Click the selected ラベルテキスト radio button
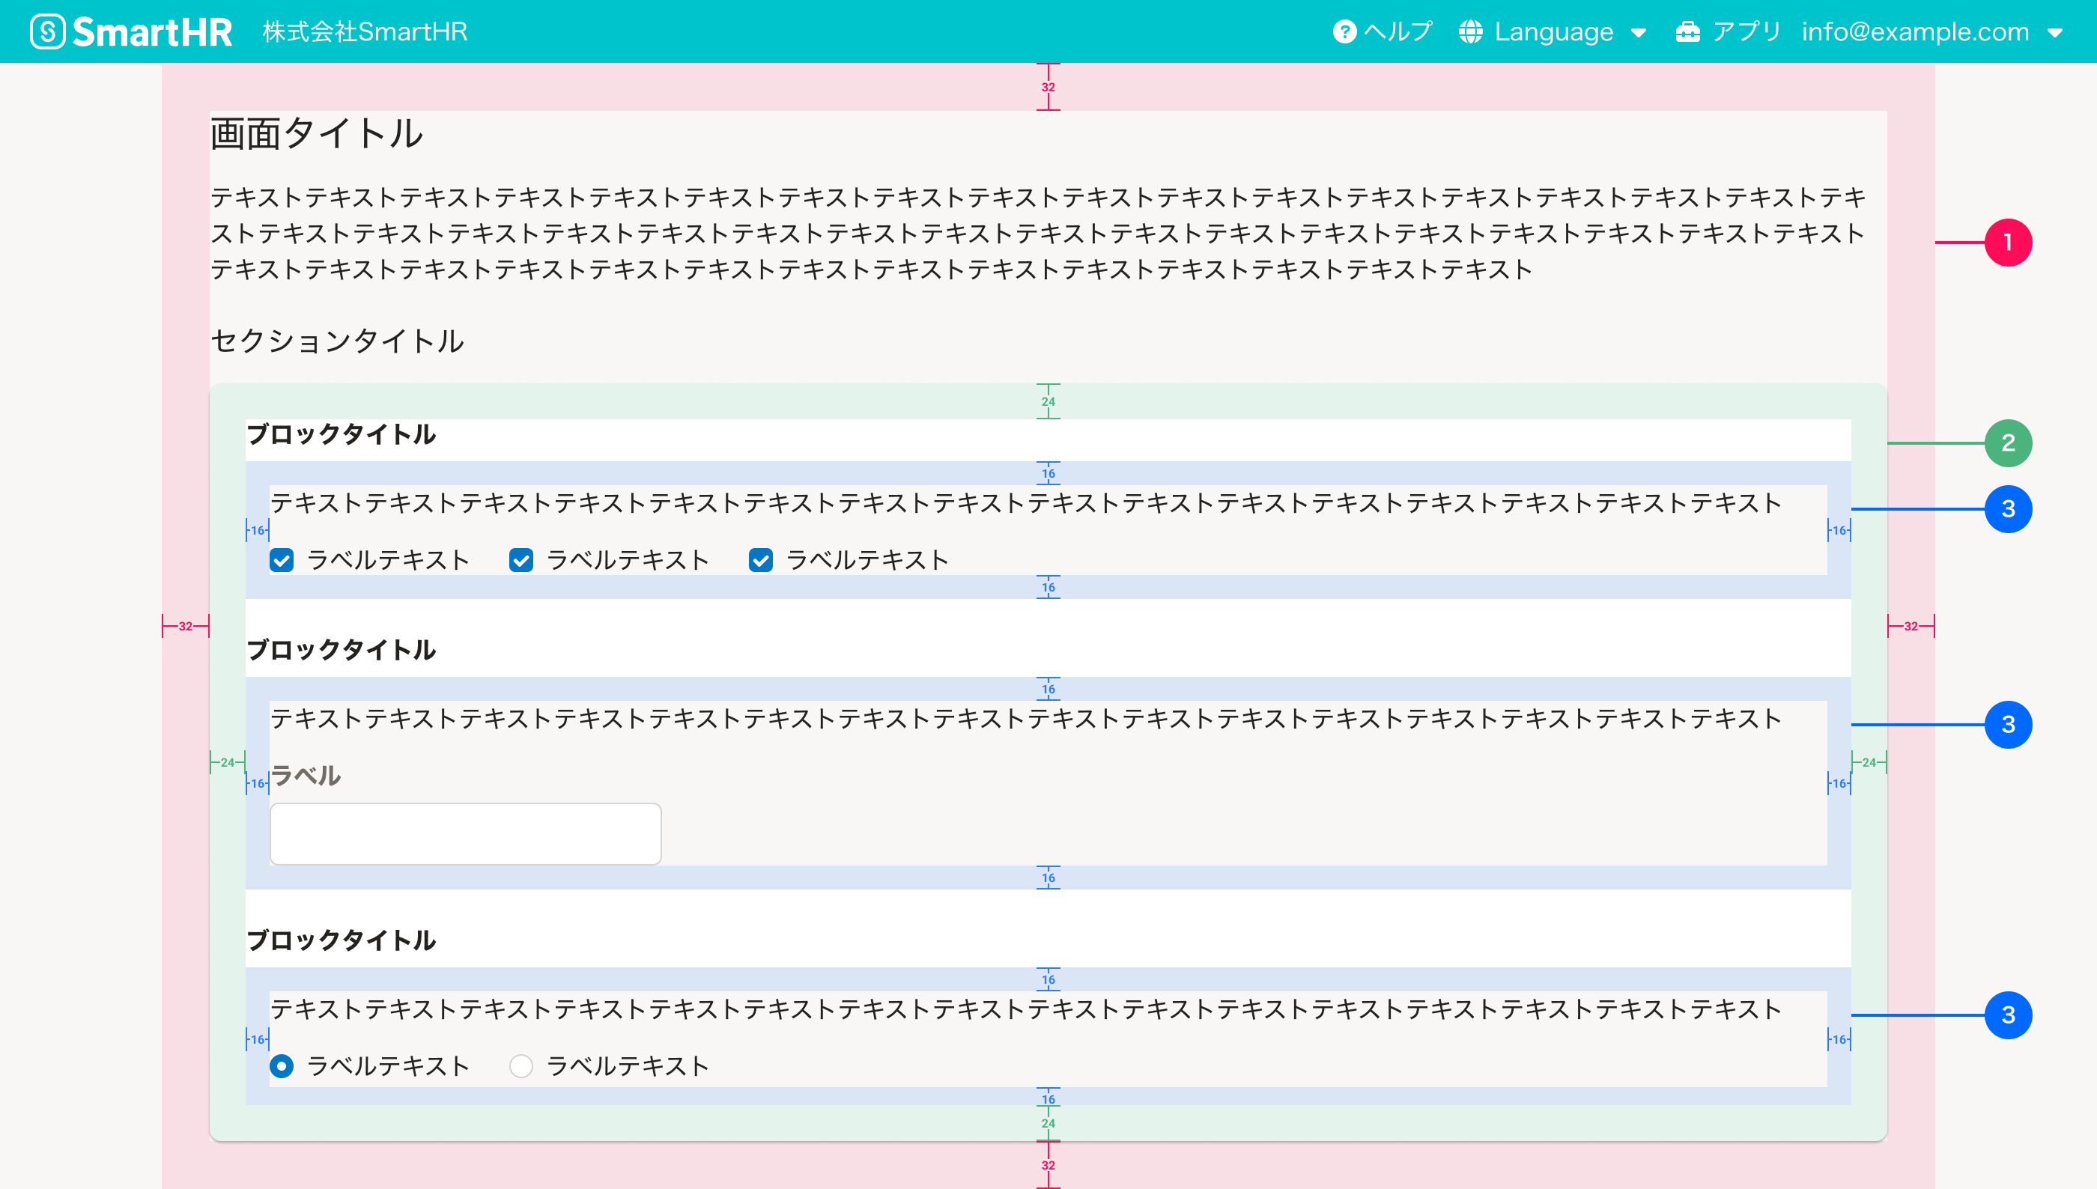The width and height of the screenshot is (2097, 1189). point(282,1066)
